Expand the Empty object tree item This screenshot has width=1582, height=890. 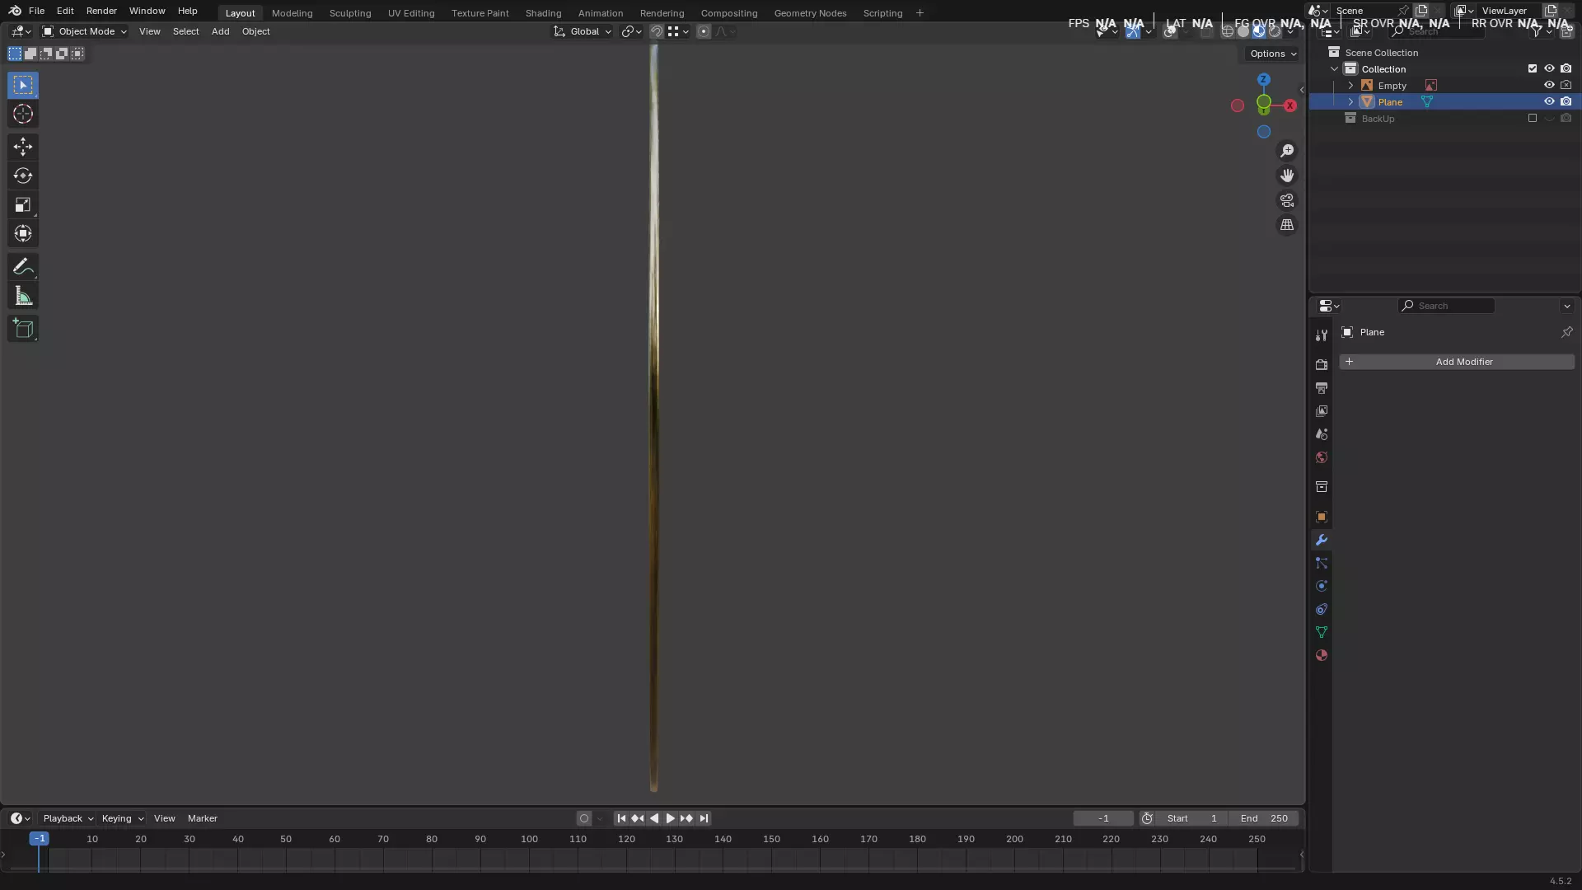pyautogui.click(x=1350, y=86)
